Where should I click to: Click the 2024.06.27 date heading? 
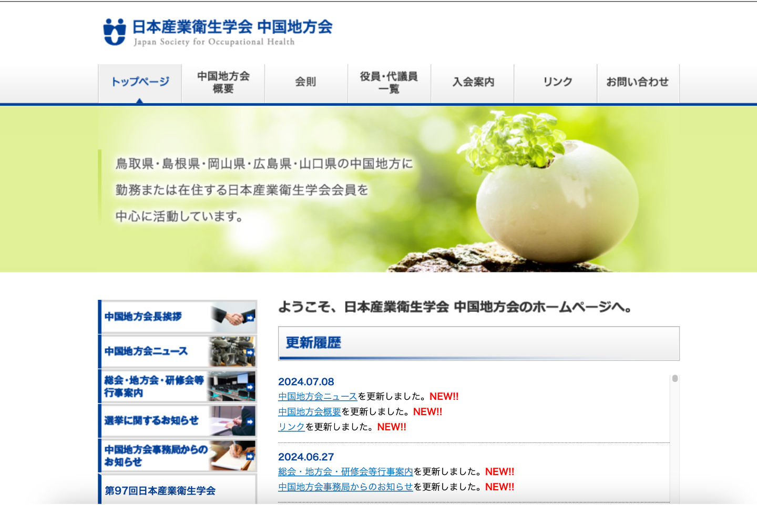pyautogui.click(x=306, y=457)
